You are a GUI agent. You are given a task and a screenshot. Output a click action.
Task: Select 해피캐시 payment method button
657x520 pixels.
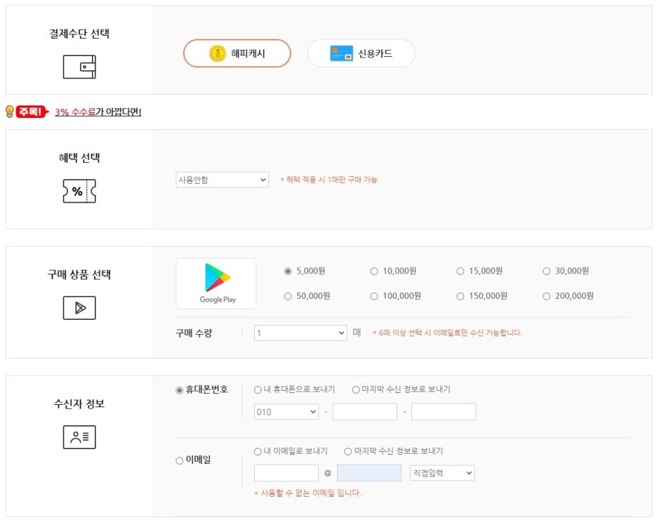237,53
